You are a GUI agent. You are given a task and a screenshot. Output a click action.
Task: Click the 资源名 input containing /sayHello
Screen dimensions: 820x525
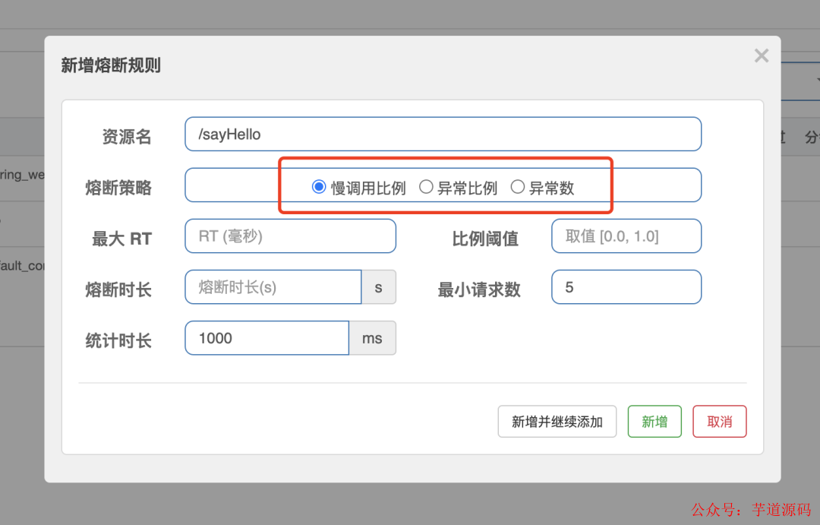click(x=443, y=134)
